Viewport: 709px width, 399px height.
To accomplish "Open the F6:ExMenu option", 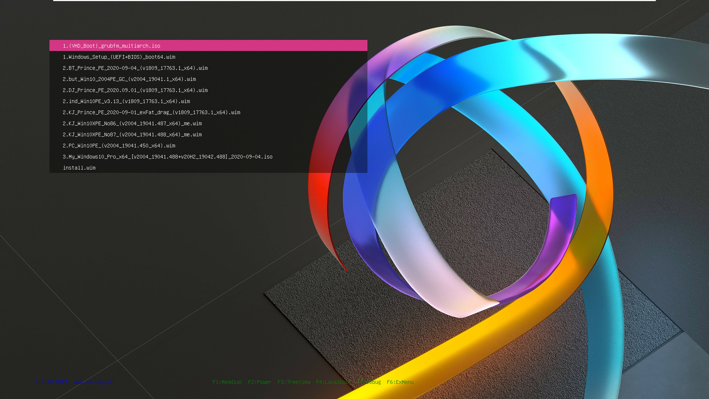I will coord(400,382).
